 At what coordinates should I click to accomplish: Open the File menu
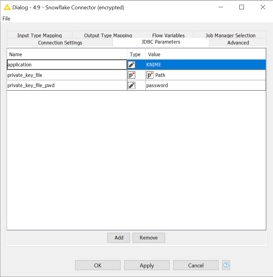tap(6, 19)
